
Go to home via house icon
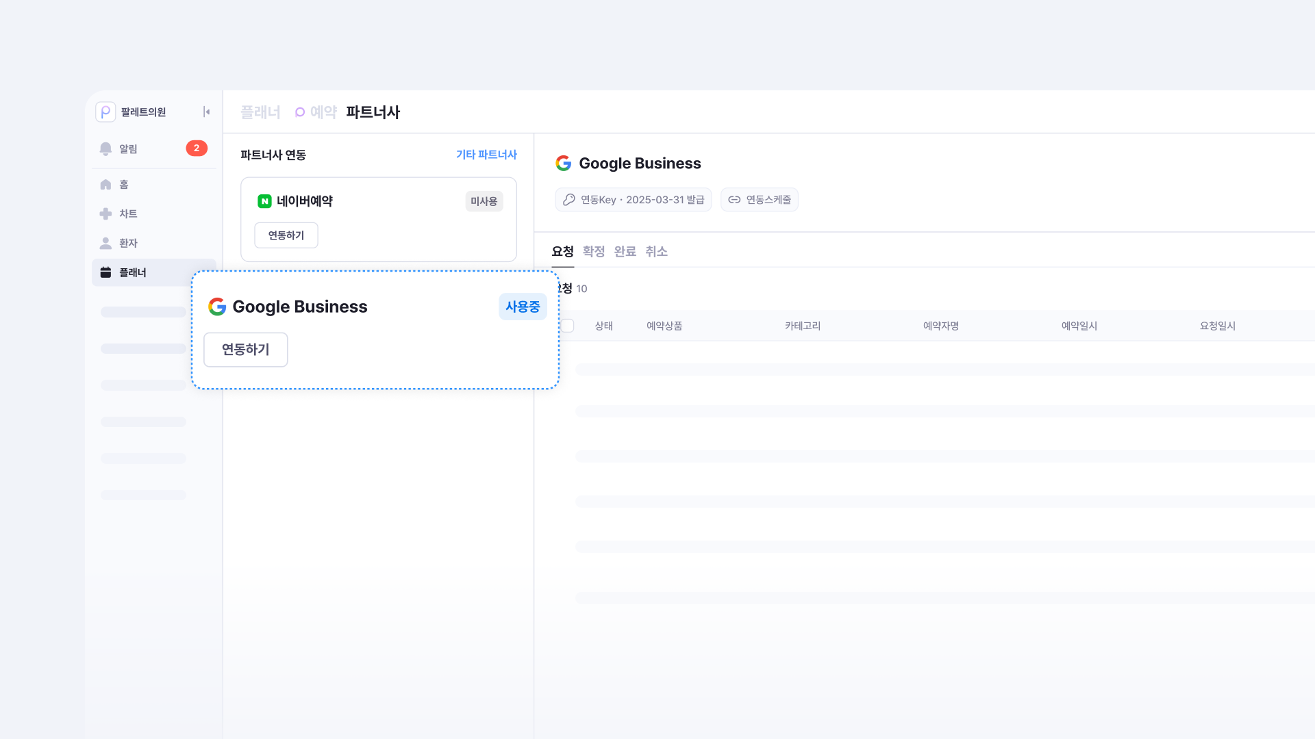pyautogui.click(x=105, y=185)
